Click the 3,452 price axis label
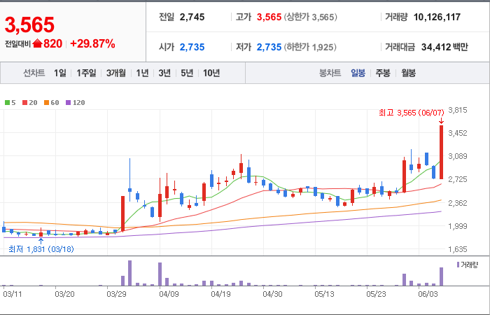The image size is (490, 315). pos(458,133)
